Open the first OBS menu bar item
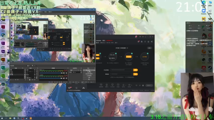Image resolution: width=214 pixels, height=120 pixels. pyautogui.click(x=40, y=12)
